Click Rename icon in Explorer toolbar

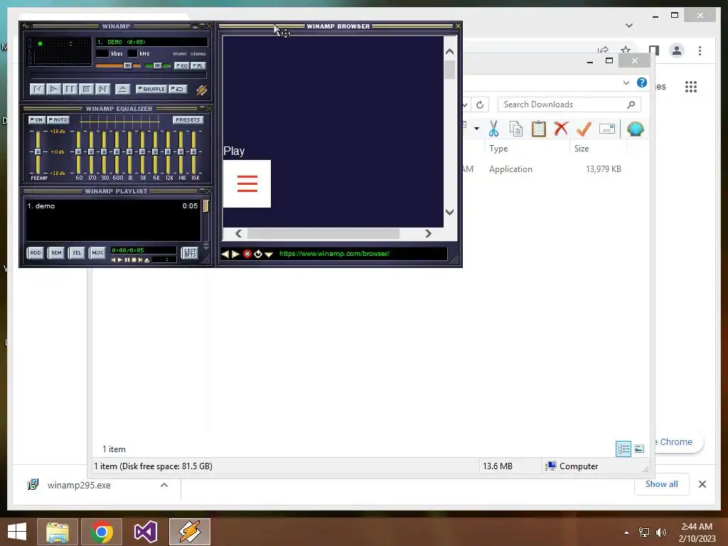pyautogui.click(x=607, y=129)
